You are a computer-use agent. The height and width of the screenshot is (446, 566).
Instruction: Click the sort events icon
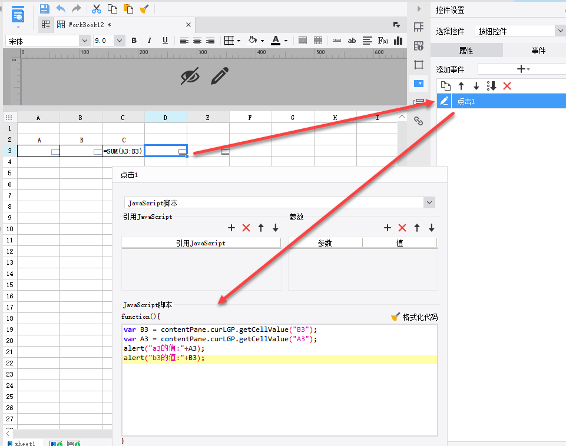(491, 86)
